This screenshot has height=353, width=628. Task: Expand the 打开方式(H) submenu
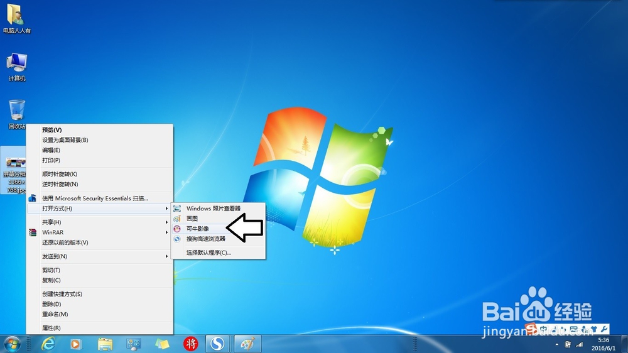100,209
